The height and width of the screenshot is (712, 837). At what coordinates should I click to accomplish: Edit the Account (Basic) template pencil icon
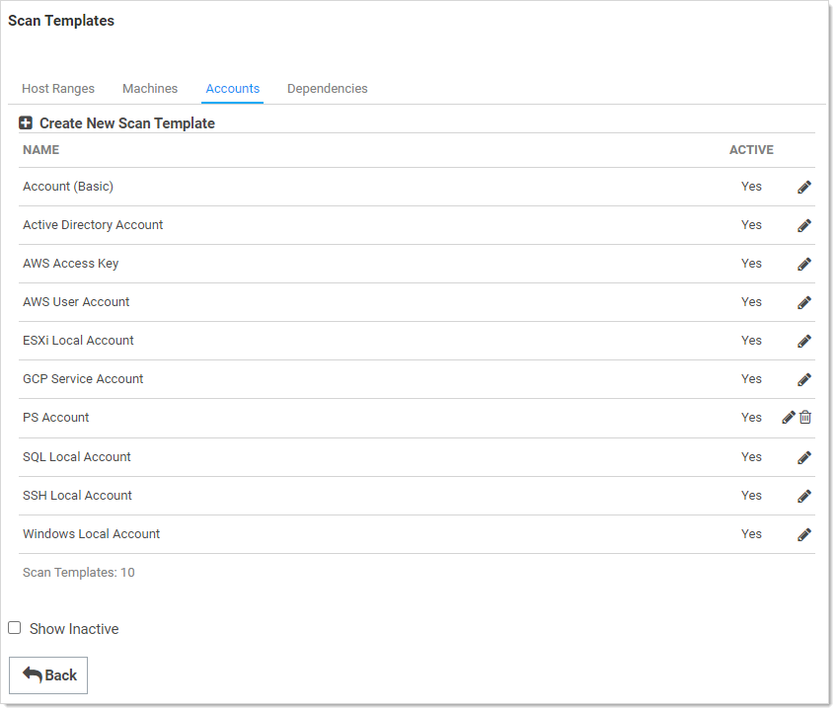803,187
